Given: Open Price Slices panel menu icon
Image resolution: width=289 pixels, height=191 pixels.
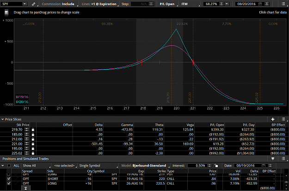Looking at the screenshot, I should tap(283, 119).
